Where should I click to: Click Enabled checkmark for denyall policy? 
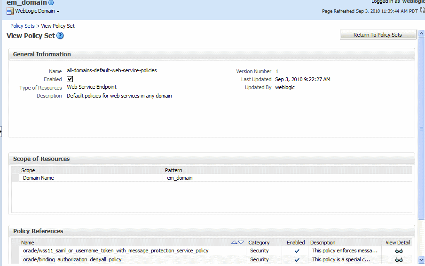[297, 260]
